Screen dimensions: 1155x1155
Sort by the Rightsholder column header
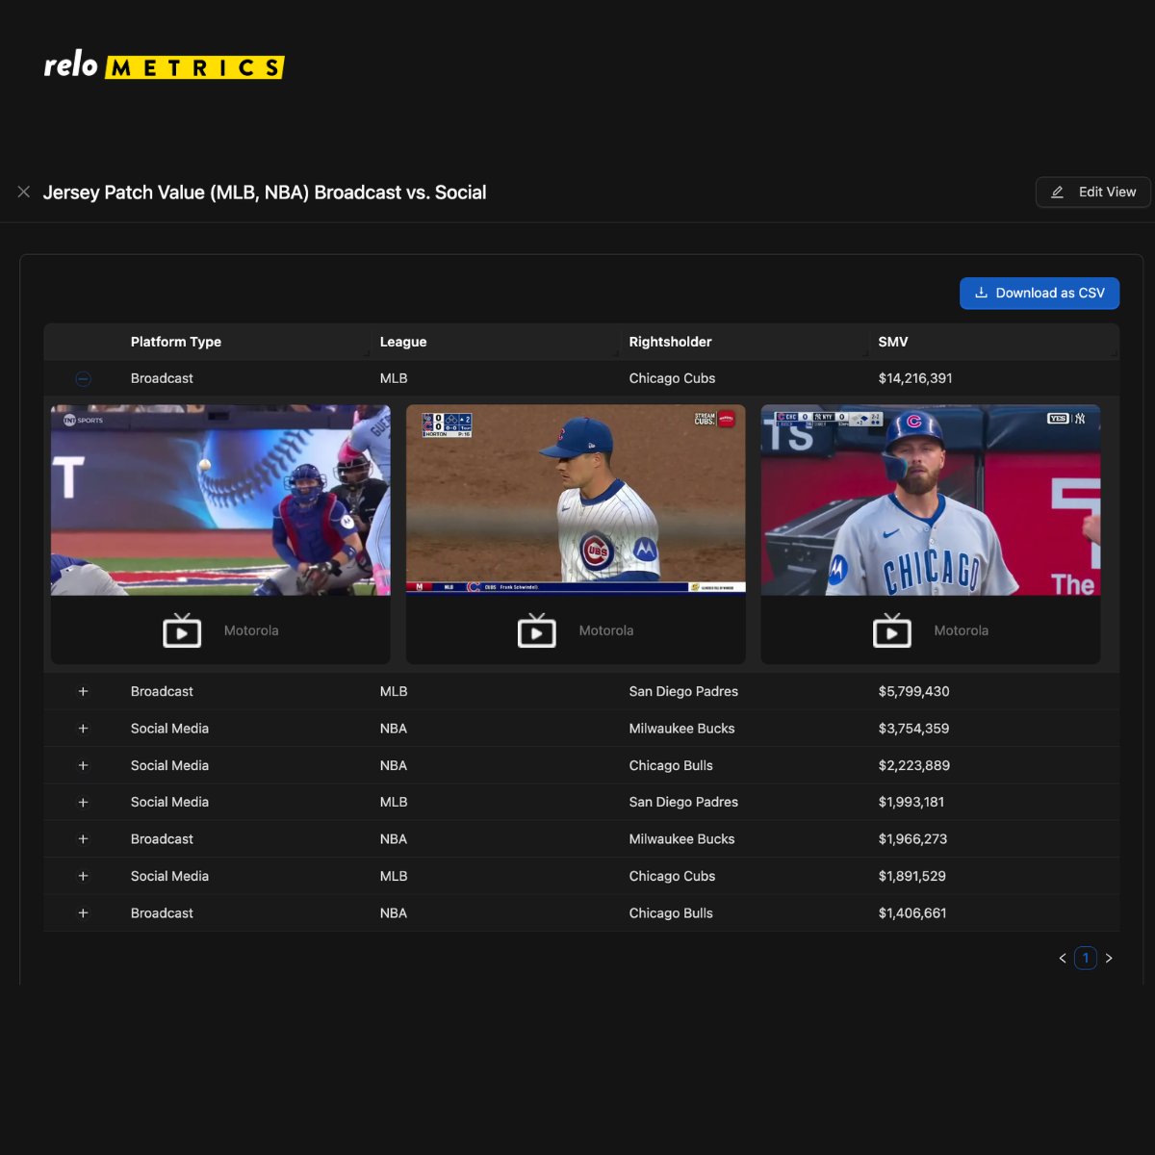pyautogui.click(x=671, y=342)
